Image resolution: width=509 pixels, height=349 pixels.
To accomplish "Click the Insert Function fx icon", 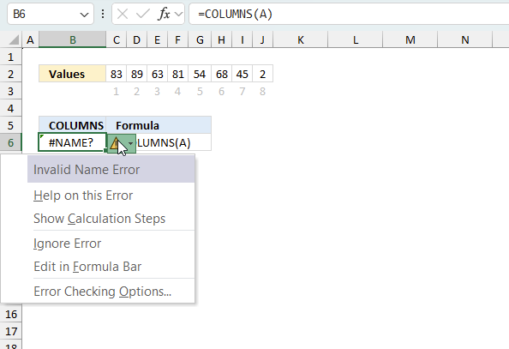I will tap(164, 14).
